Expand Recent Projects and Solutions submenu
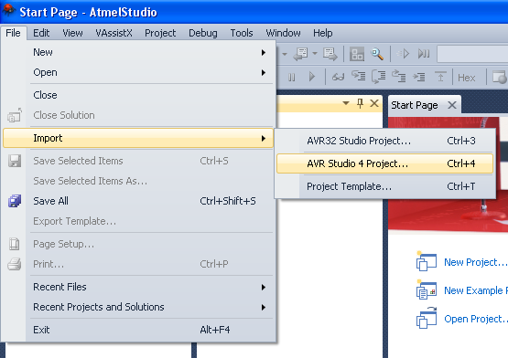 point(138,307)
